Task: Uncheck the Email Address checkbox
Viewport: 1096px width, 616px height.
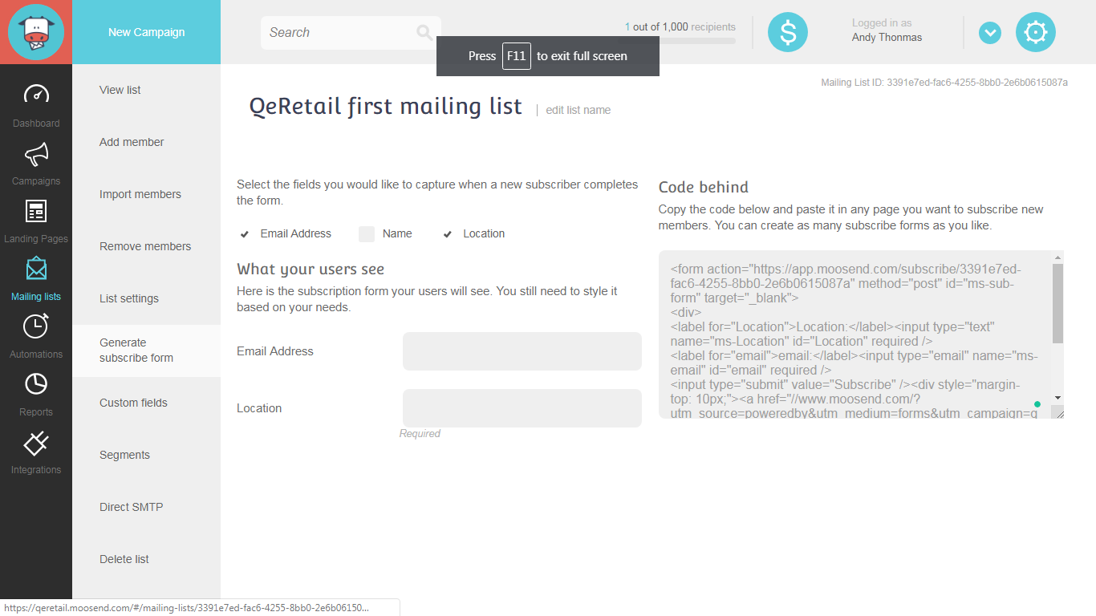Action: pyautogui.click(x=245, y=234)
